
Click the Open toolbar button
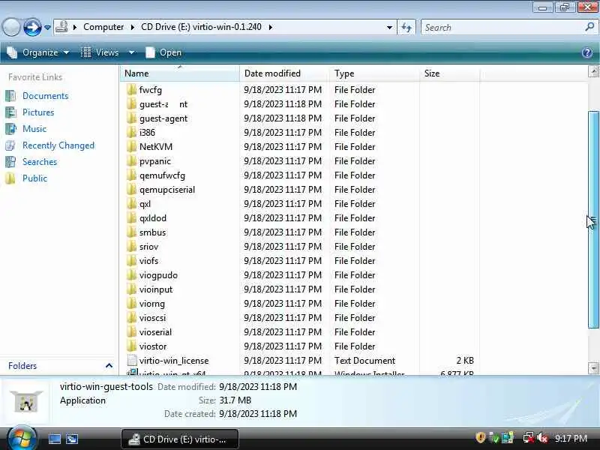pos(163,52)
